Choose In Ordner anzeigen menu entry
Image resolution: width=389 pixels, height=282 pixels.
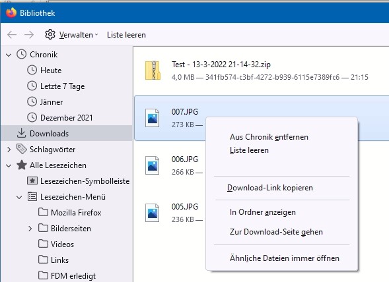coord(263,212)
